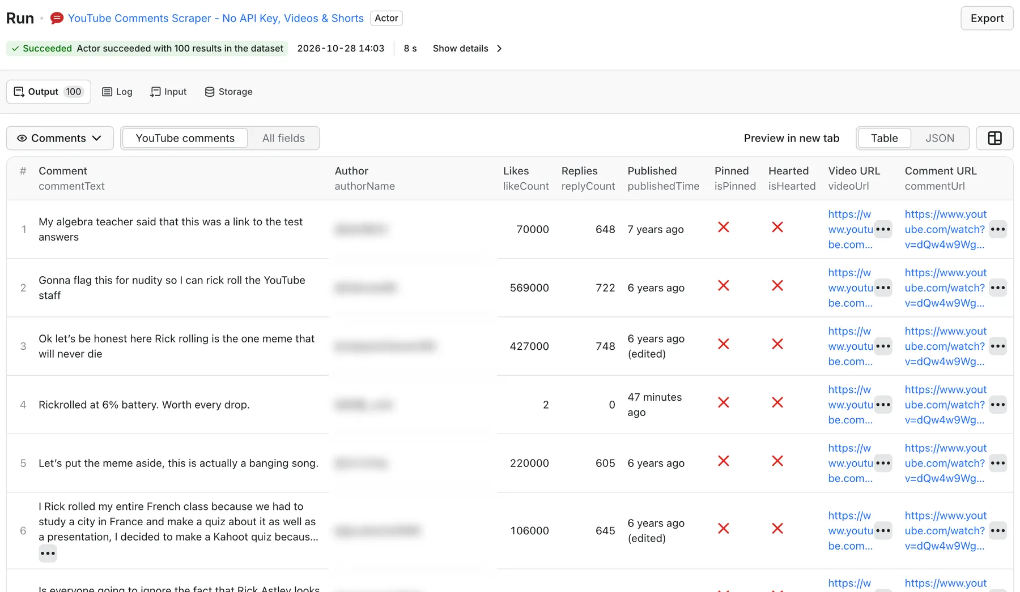
Task: Click the ellipsis next to row 5 video URL
Action: pos(883,463)
